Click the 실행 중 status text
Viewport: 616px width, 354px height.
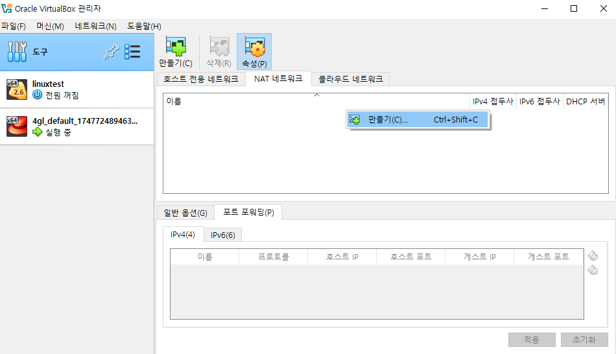[58, 132]
